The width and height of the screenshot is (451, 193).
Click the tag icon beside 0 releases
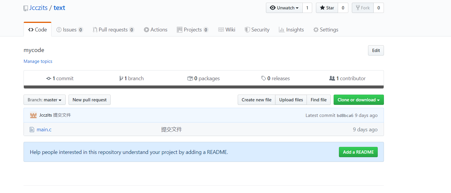pos(264,78)
